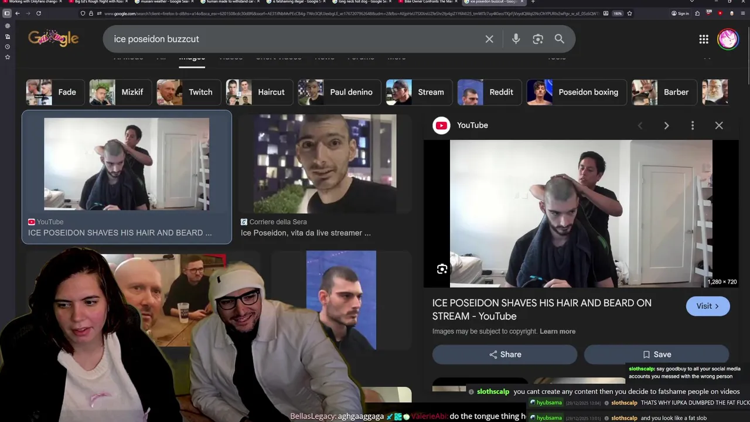
Task: Switch to 'Bike Owner Confronts' tab
Action: coord(427,2)
